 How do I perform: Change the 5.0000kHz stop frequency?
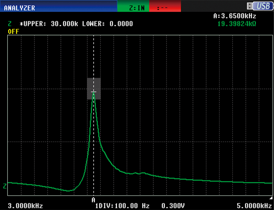(252, 206)
